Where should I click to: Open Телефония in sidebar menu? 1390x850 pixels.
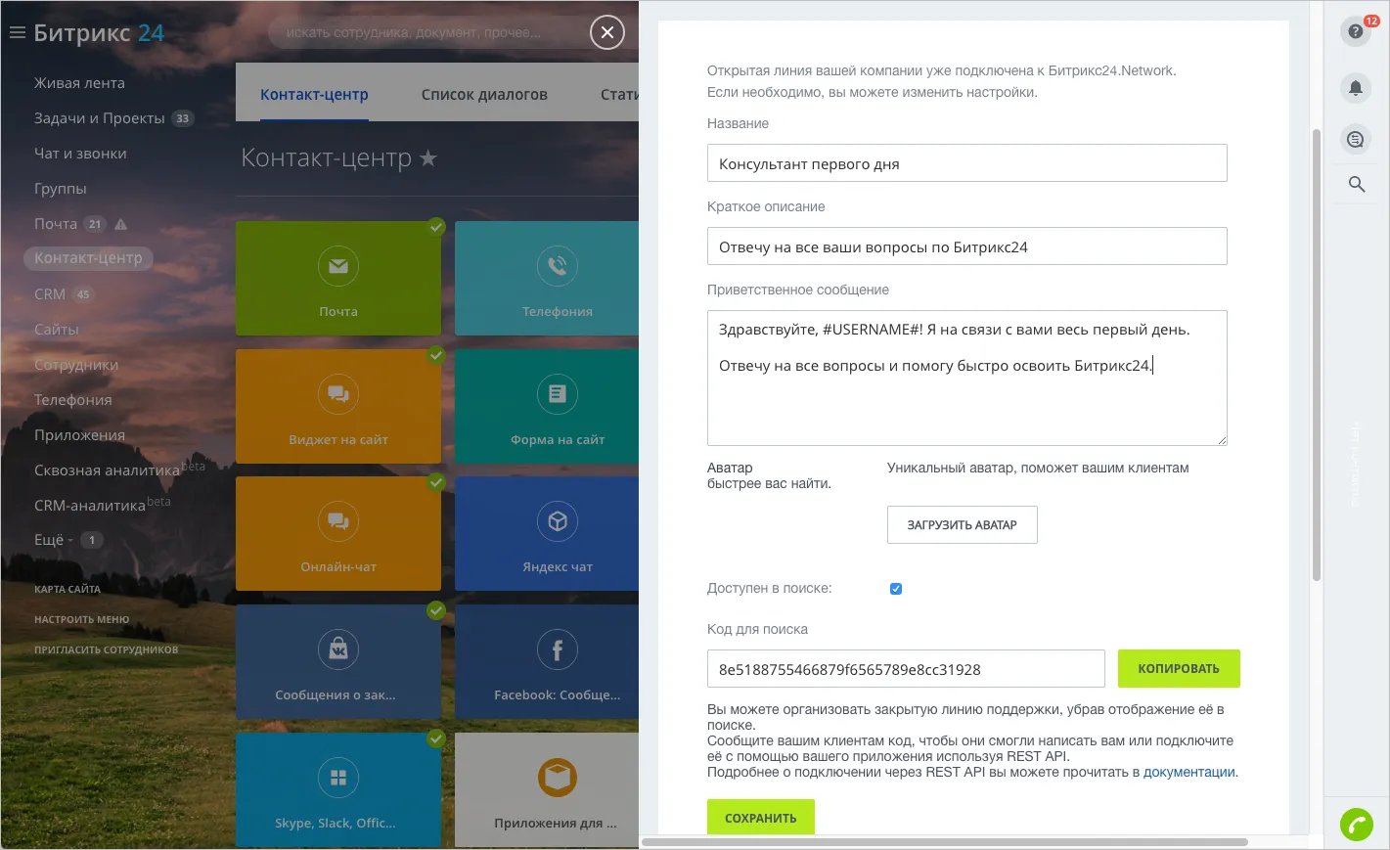(x=73, y=400)
